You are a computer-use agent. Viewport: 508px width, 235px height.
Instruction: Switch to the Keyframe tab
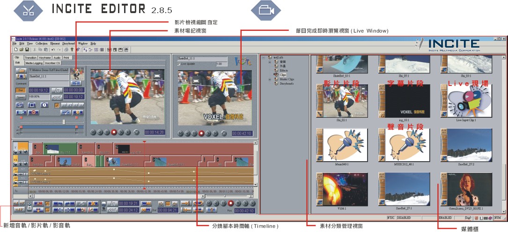coord(45,57)
